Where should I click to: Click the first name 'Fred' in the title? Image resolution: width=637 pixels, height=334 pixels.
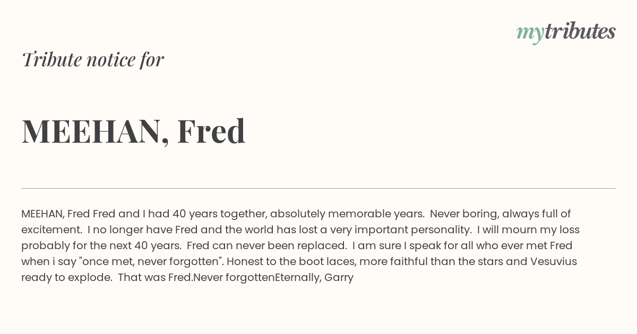211,131
